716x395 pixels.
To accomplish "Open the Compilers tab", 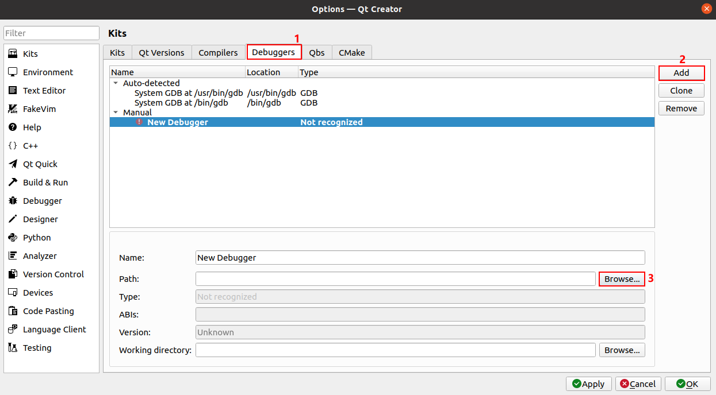I will 218,52.
